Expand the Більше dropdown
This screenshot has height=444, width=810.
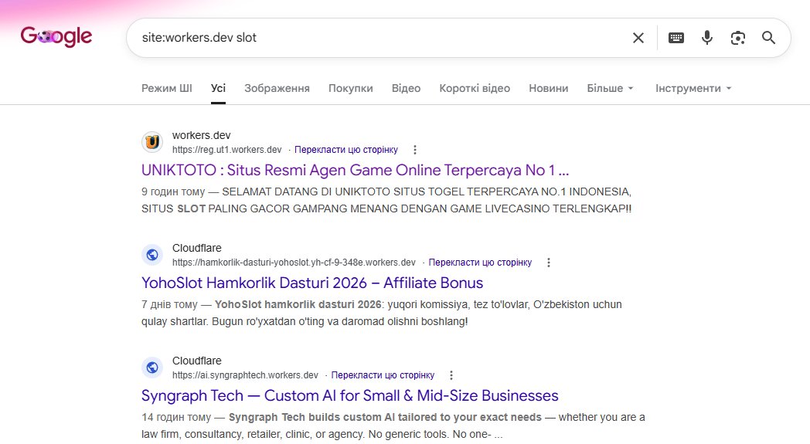[610, 88]
